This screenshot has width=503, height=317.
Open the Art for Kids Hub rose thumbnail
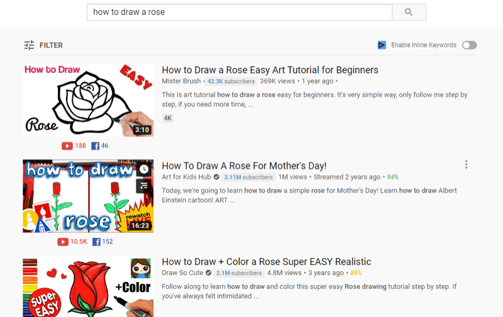click(x=88, y=196)
